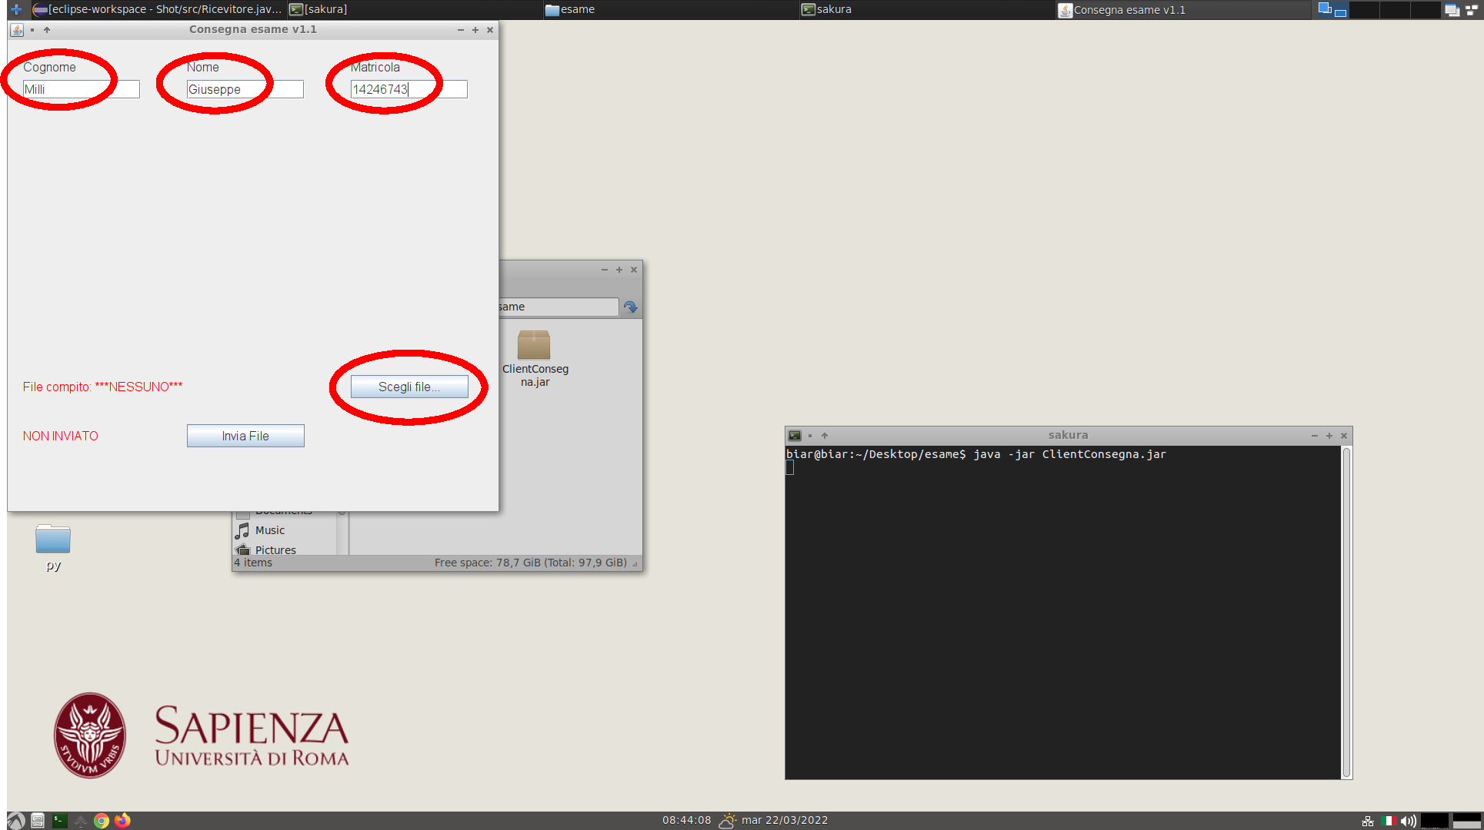Open the ClientConsegna.jar file icon
1484x830 pixels.
point(534,345)
